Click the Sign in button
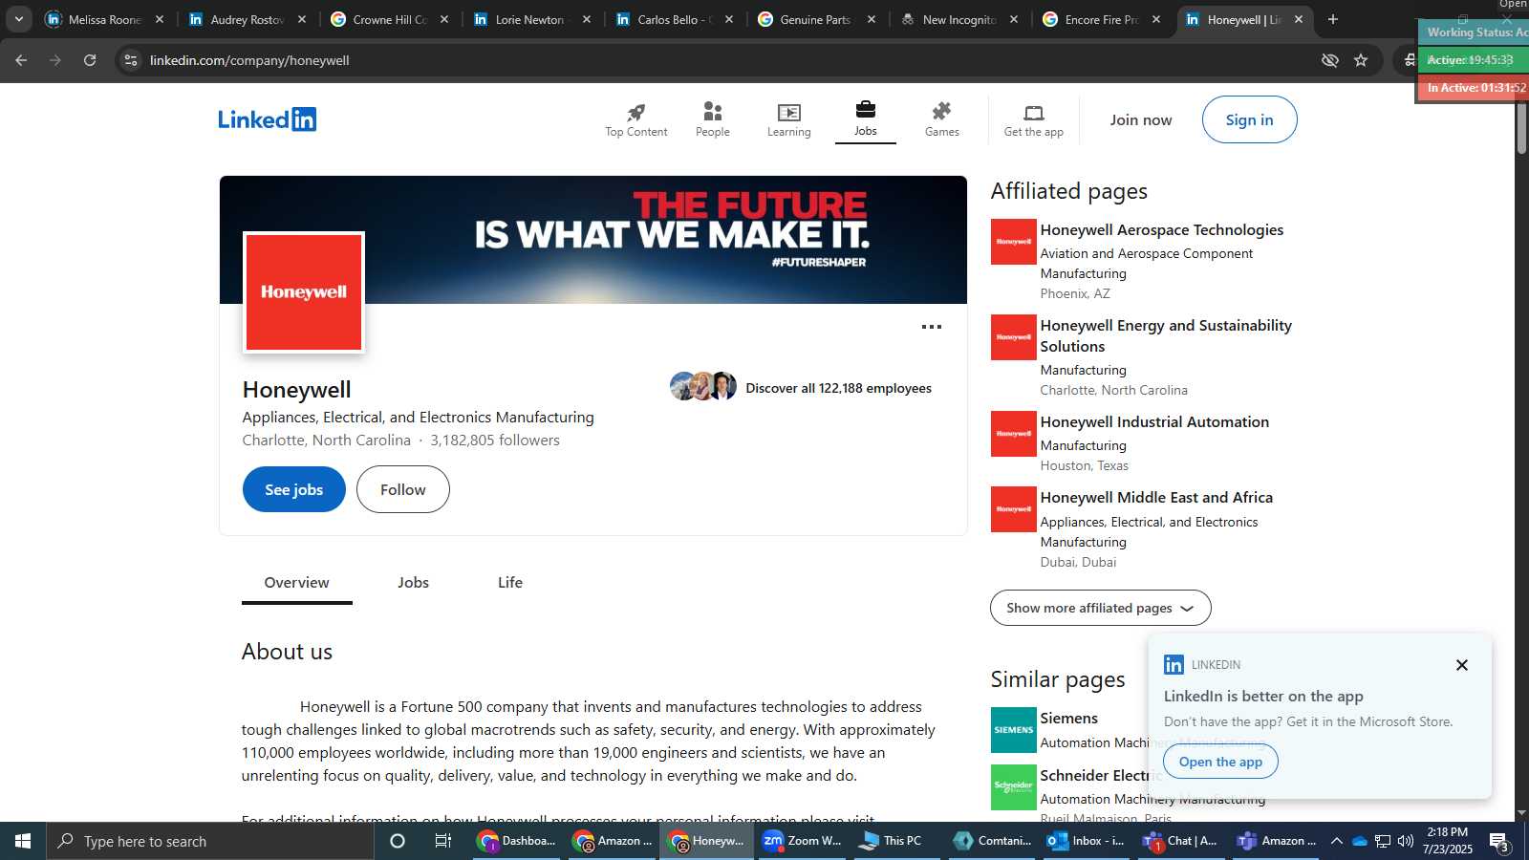This screenshot has width=1529, height=860. [1249, 119]
